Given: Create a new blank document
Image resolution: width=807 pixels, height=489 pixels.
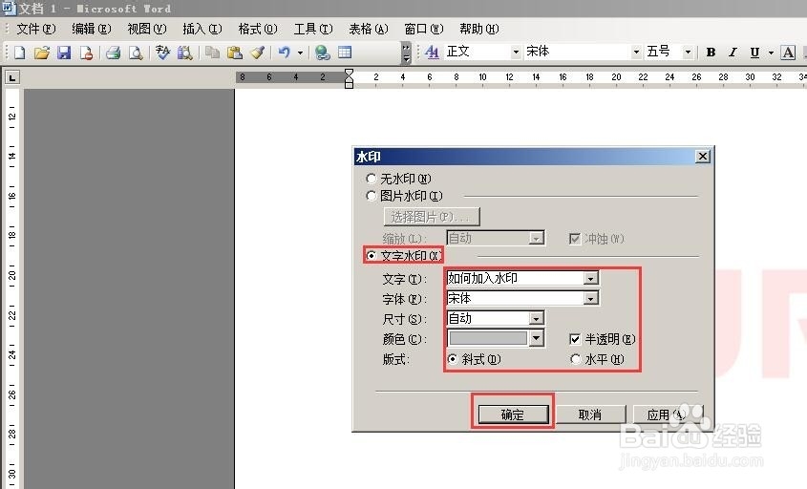Looking at the screenshot, I should coord(19,53).
